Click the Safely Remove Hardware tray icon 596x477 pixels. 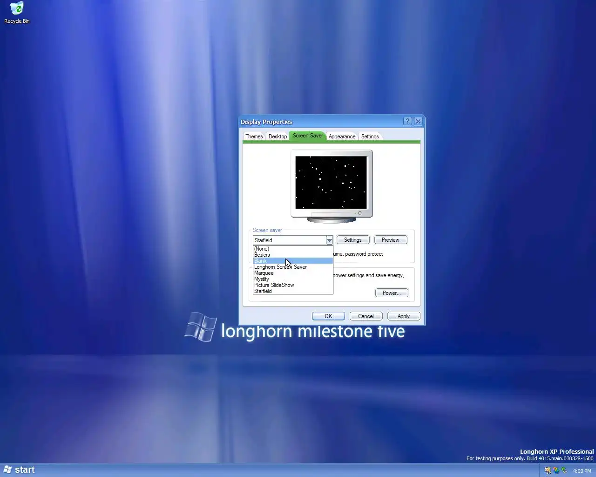click(564, 470)
